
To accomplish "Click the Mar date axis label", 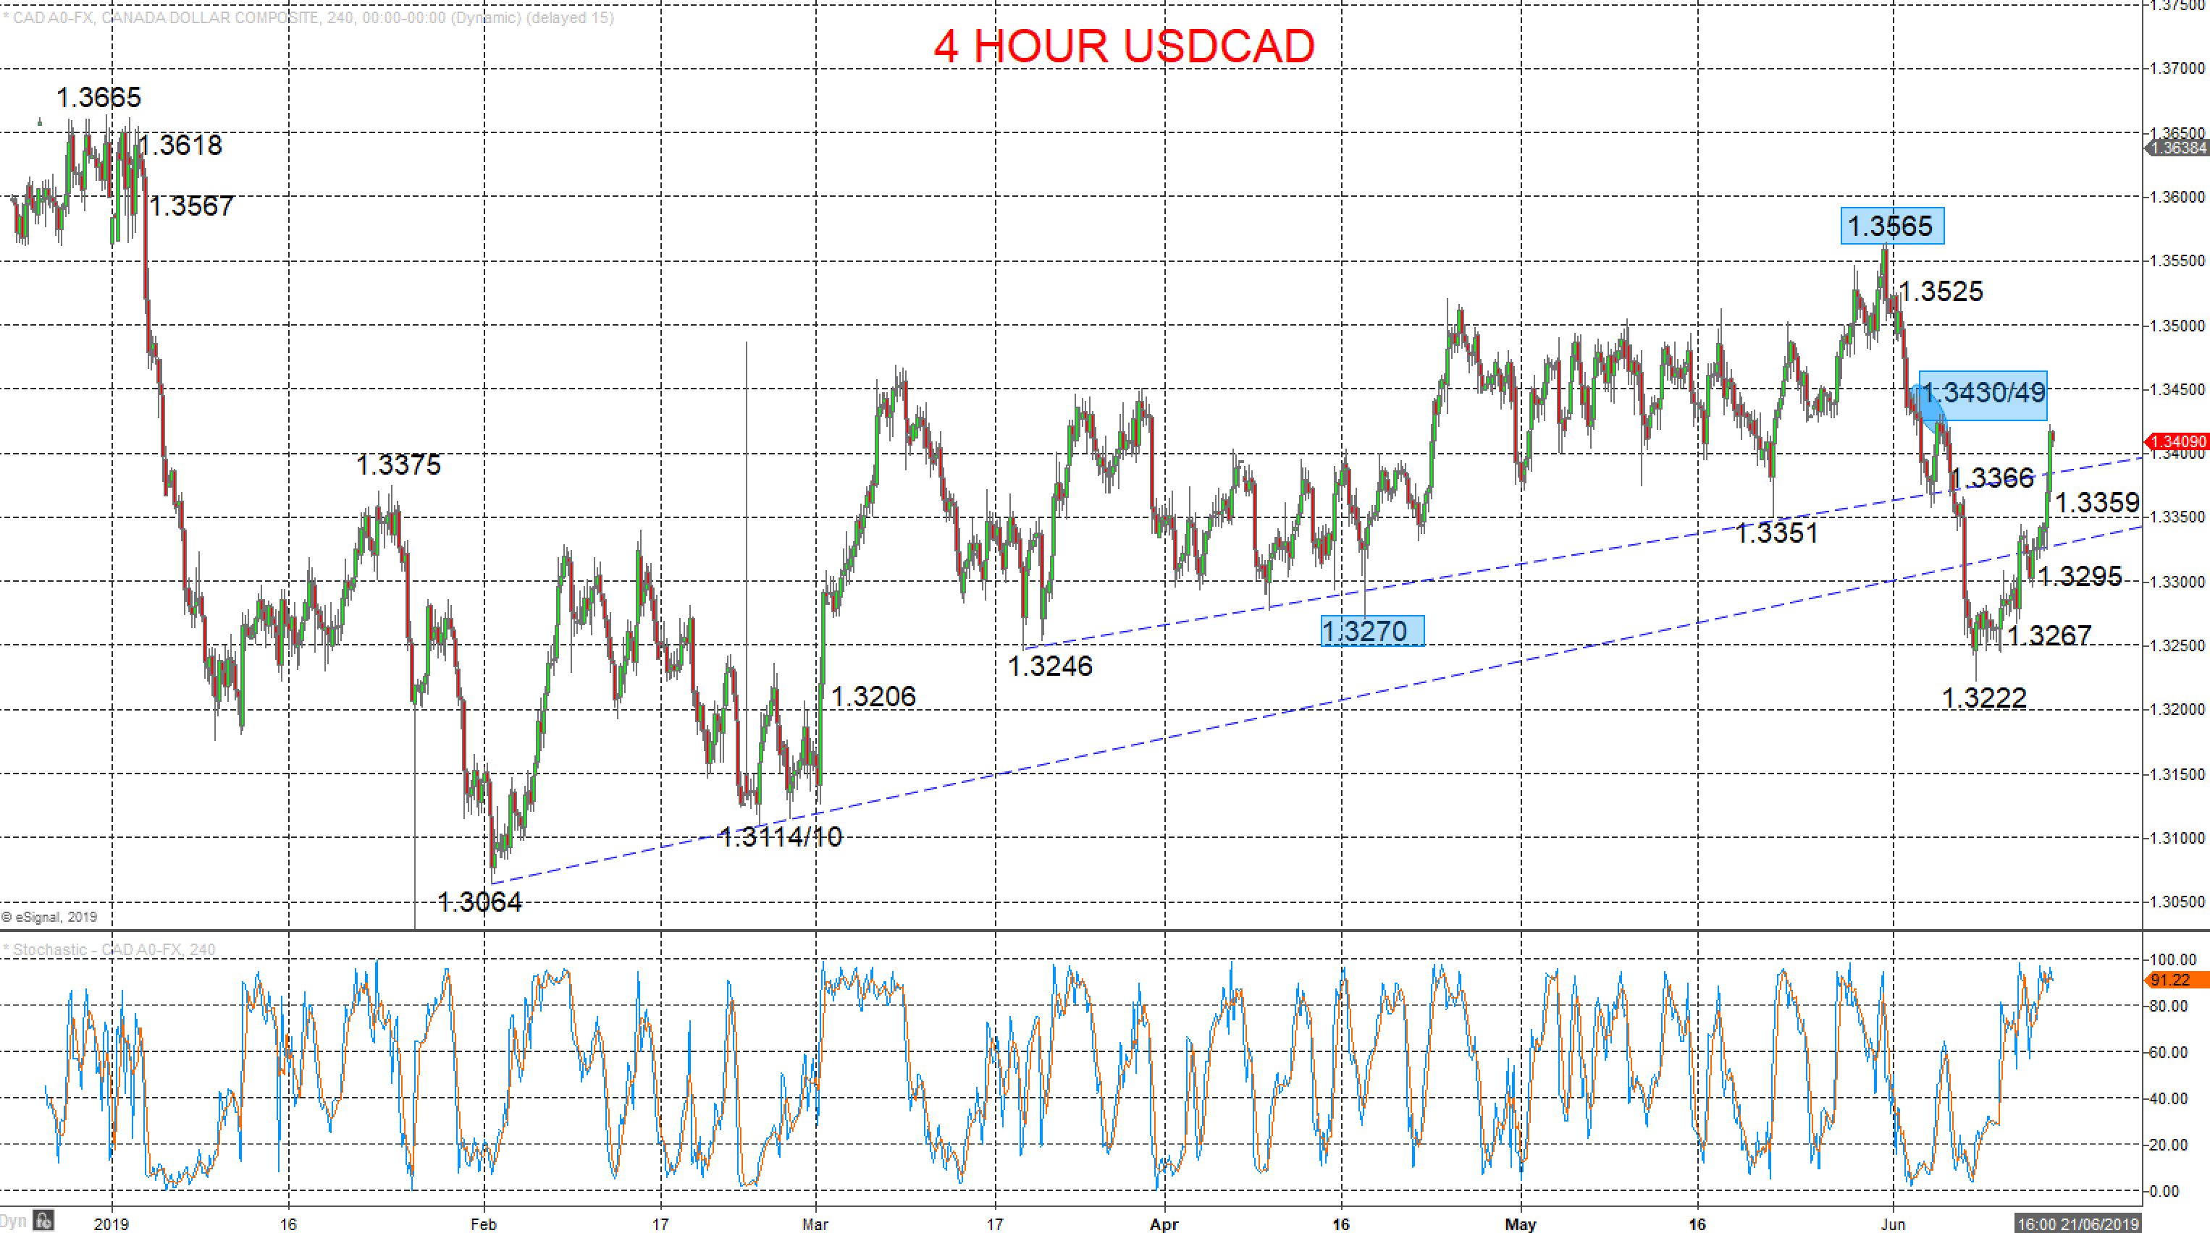I will (815, 1224).
